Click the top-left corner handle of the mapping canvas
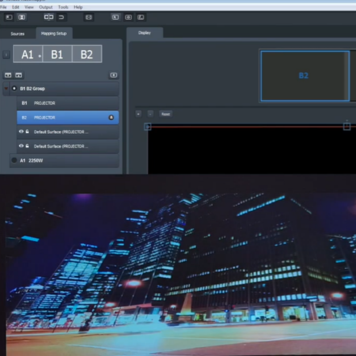This screenshot has height=356, width=356. [148, 127]
